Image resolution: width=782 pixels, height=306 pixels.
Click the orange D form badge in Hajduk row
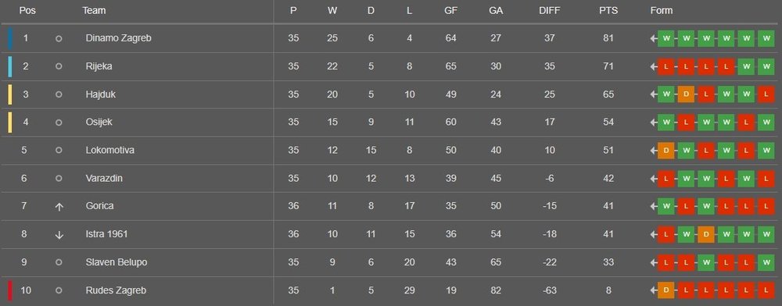point(686,94)
